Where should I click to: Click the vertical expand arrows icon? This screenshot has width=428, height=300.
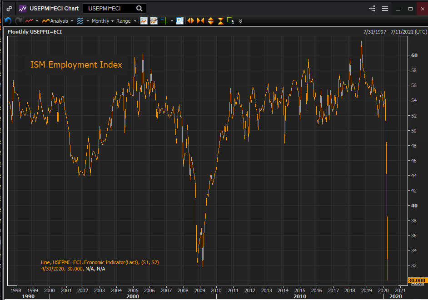coord(210,21)
